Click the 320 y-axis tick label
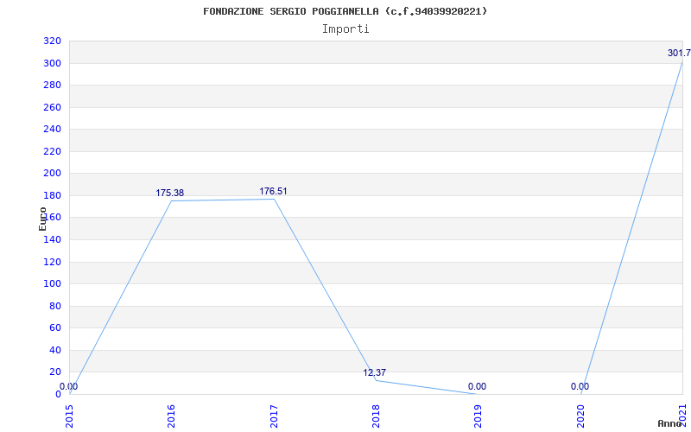The height and width of the screenshot is (432, 691). pos(52,41)
